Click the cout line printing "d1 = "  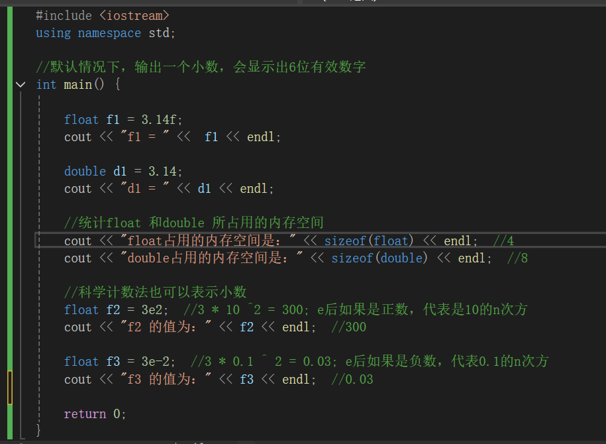tap(169, 188)
